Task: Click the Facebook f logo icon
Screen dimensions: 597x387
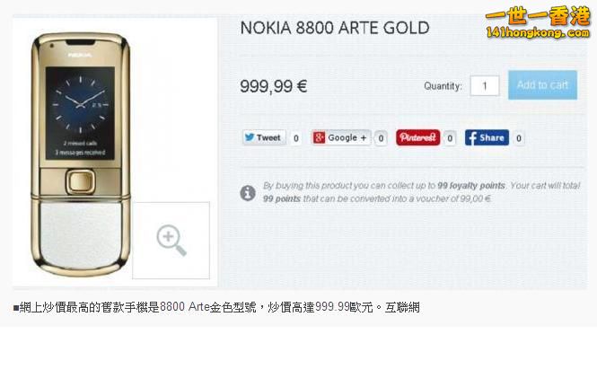Action: [x=471, y=138]
